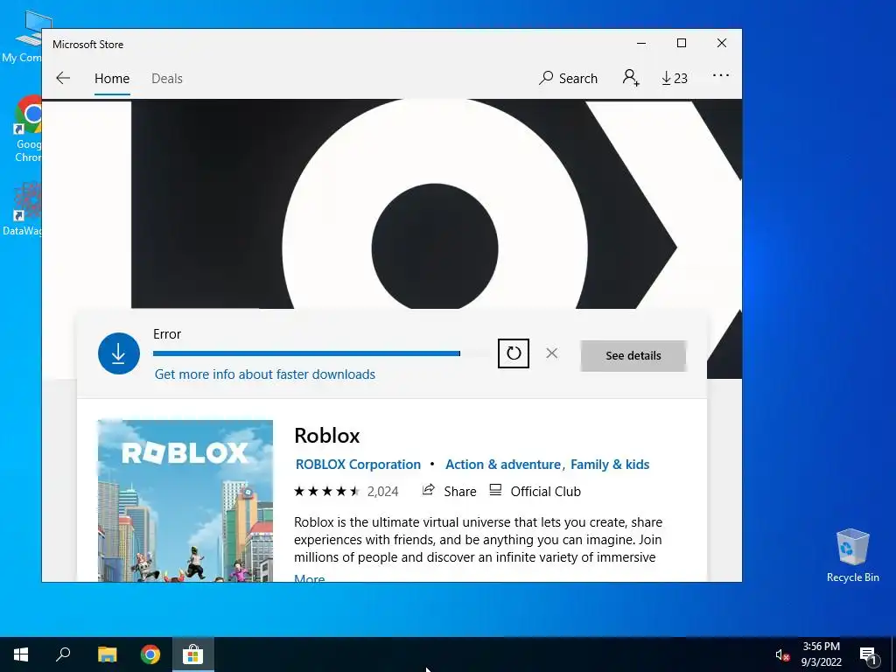
Task: Share the Roblox app page
Action: click(449, 491)
